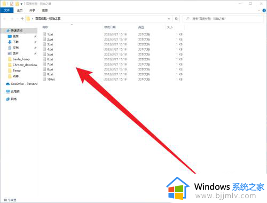Click the quick access star icon
The image size is (267, 203).
point(8,30)
